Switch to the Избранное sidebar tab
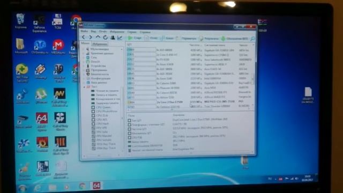The width and height of the screenshot is (343, 193). [100, 44]
